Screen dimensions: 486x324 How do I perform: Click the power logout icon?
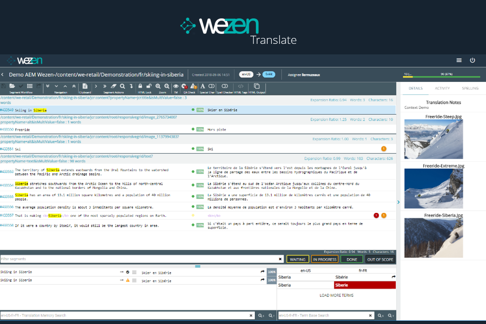472,60
